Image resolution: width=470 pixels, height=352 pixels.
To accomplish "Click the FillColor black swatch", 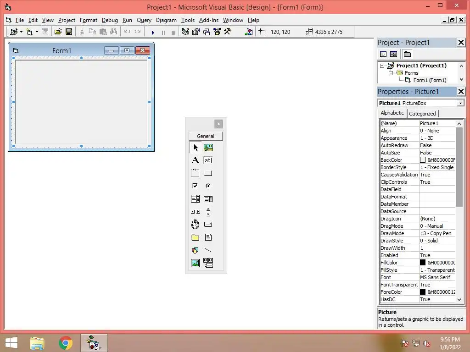I will point(423,263).
